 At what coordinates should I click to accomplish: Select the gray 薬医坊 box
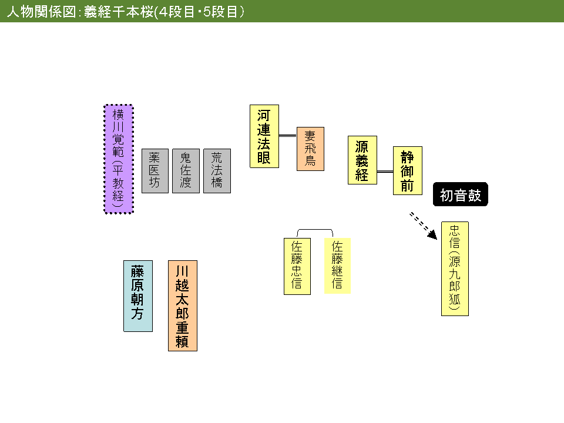[x=155, y=171]
